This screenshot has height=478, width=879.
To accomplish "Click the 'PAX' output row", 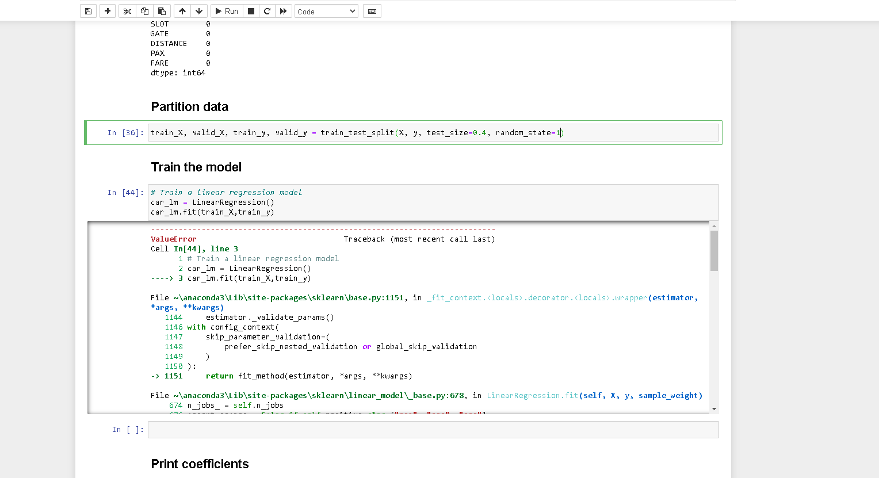I will click(x=180, y=53).
